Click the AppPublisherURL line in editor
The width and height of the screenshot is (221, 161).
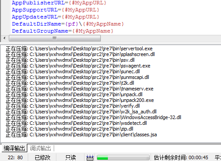59,3
